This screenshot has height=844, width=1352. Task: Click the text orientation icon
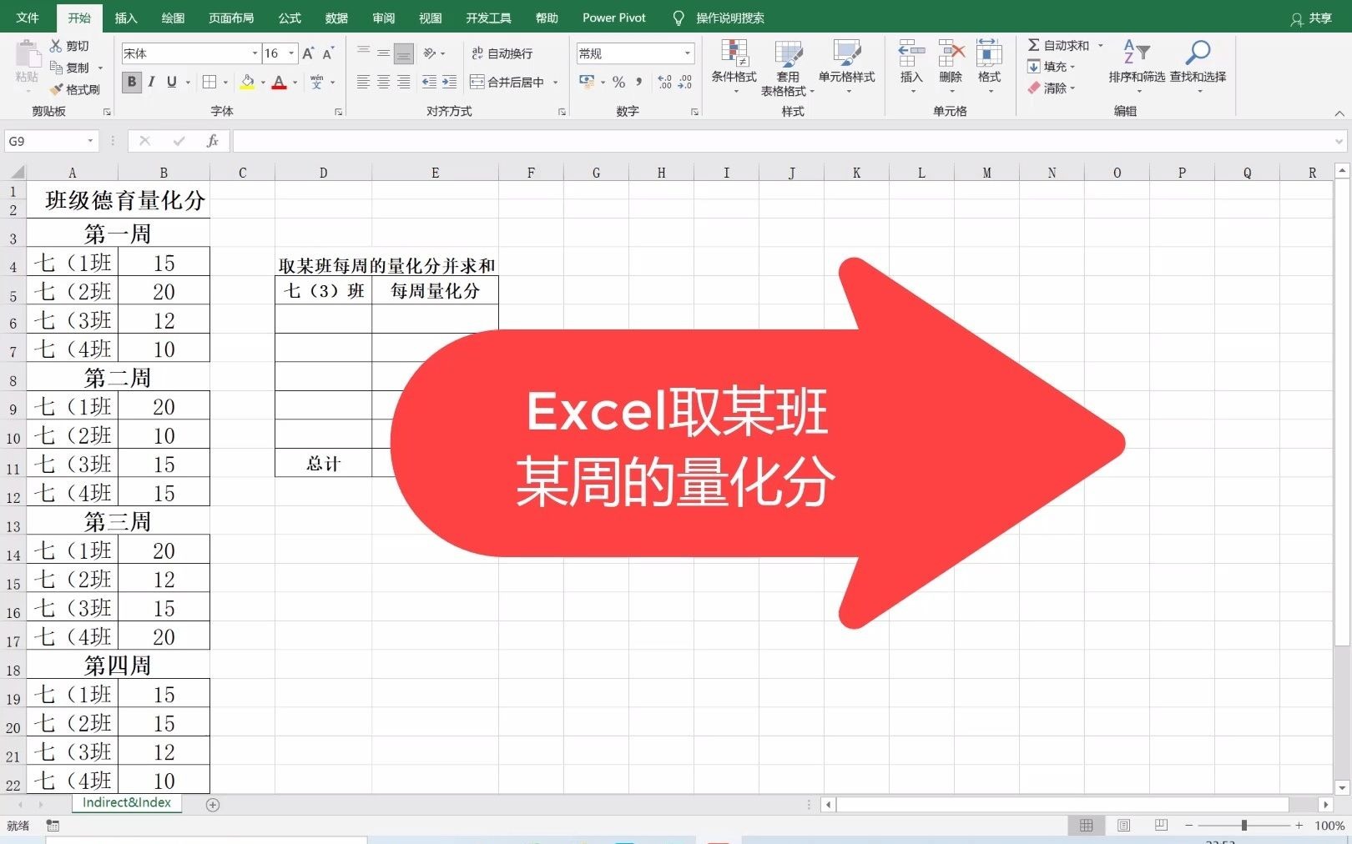[430, 53]
